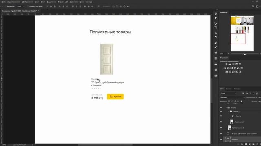
Task: Hide the shopping-cart layer
Action: (x=221, y=122)
